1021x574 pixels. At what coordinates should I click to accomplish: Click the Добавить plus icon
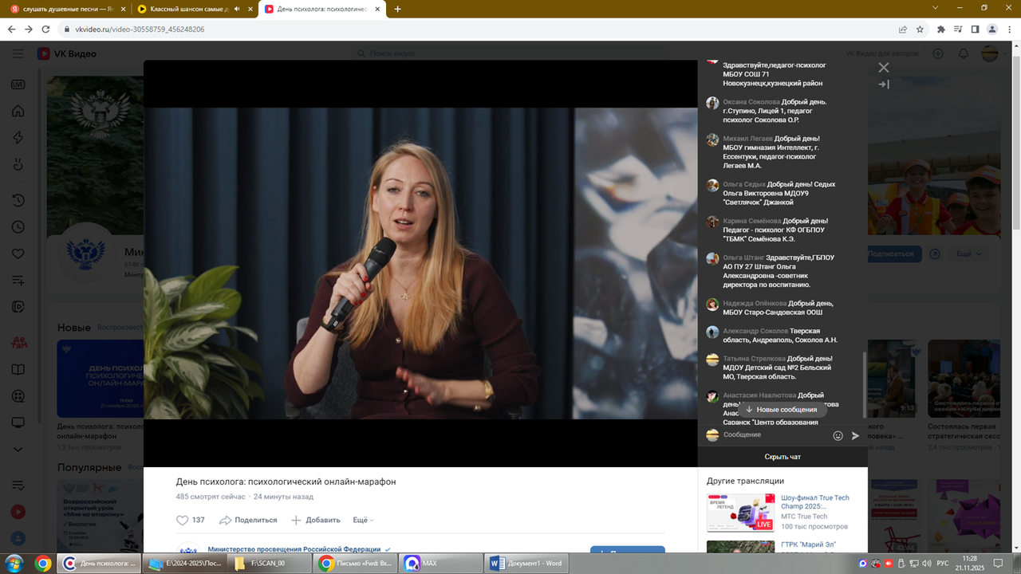[296, 520]
